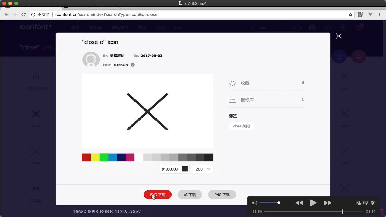The height and width of the screenshot is (217, 386).
Task: Reload the iconfont page
Action: 24,14
